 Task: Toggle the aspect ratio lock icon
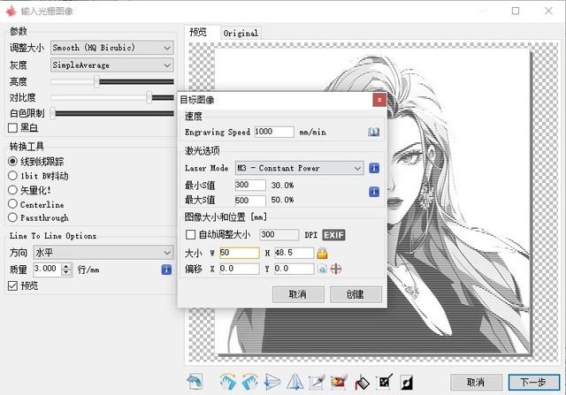(x=322, y=254)
